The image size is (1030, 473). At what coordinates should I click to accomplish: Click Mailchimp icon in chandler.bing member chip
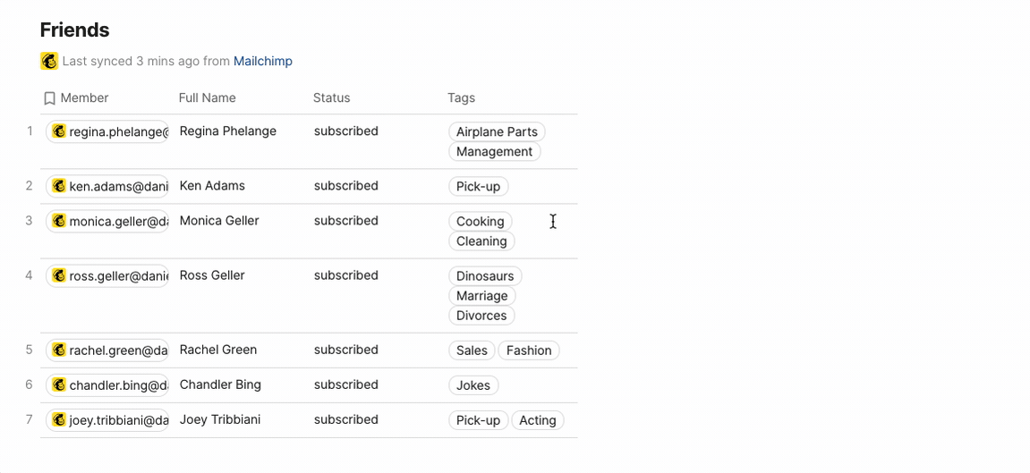click(59, 384)
